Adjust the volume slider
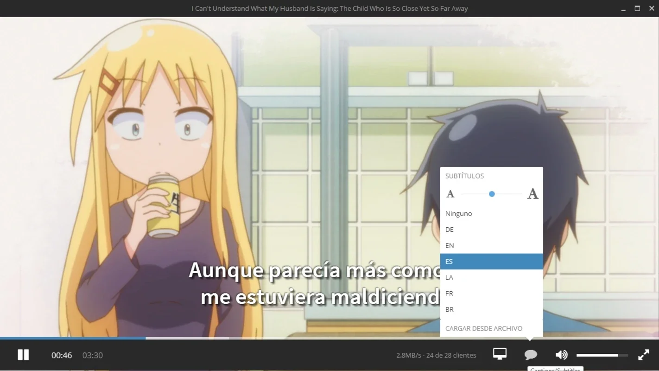 (x=602, y=355)
